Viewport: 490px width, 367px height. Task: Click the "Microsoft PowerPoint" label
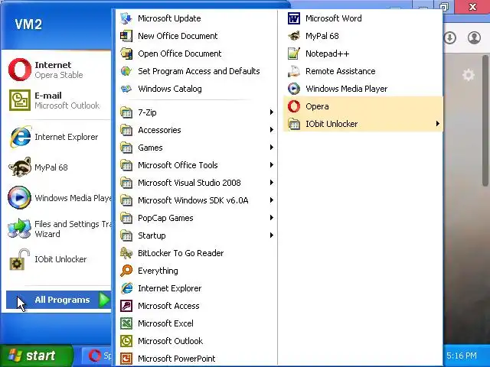point(177,359)
